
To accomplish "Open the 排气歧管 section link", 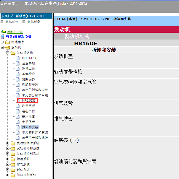I will pos(63,119).
